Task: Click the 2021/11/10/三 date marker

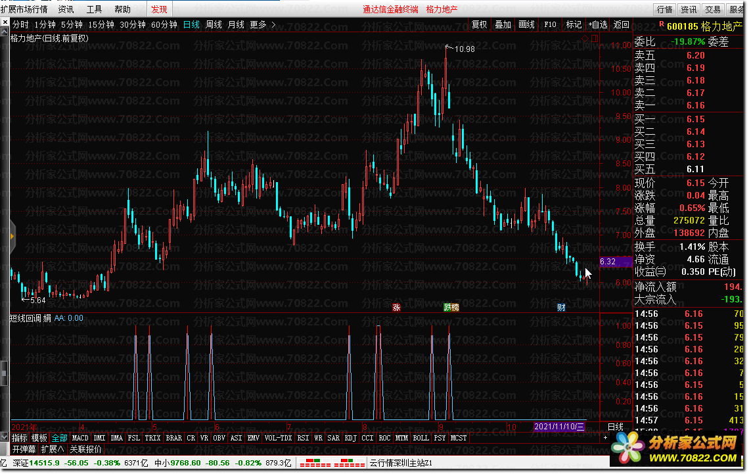Action: (559, 427)
